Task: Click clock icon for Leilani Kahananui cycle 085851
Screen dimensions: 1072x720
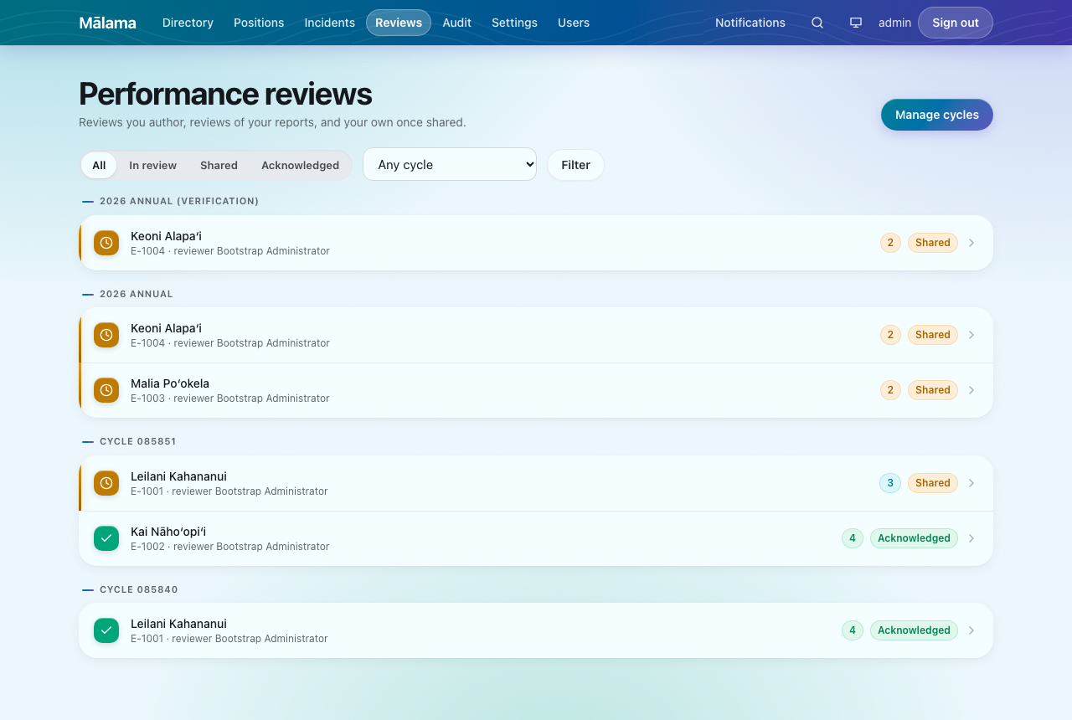Action: click(x=106, y=483)
